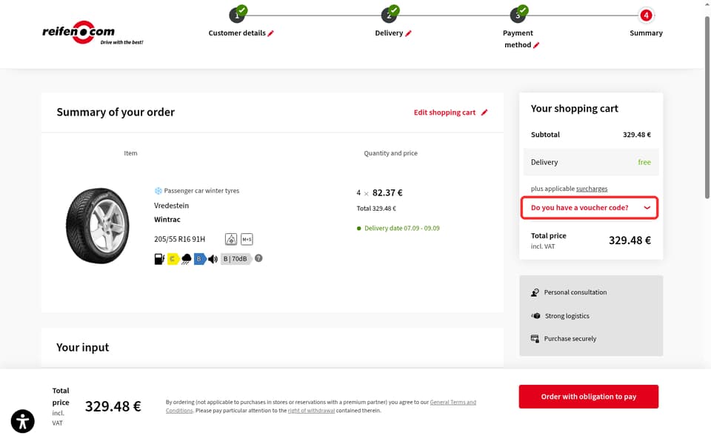This screenshot has height=444, width=711.
Task: Click Order with obligation to pay
Action: (x=589, y=397)
